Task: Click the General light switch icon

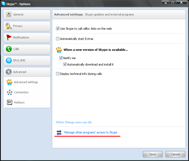Action: (9, 14)
